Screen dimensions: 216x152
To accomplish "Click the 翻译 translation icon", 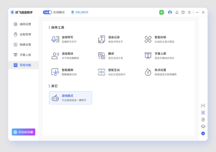I will (x=102, y=56).
